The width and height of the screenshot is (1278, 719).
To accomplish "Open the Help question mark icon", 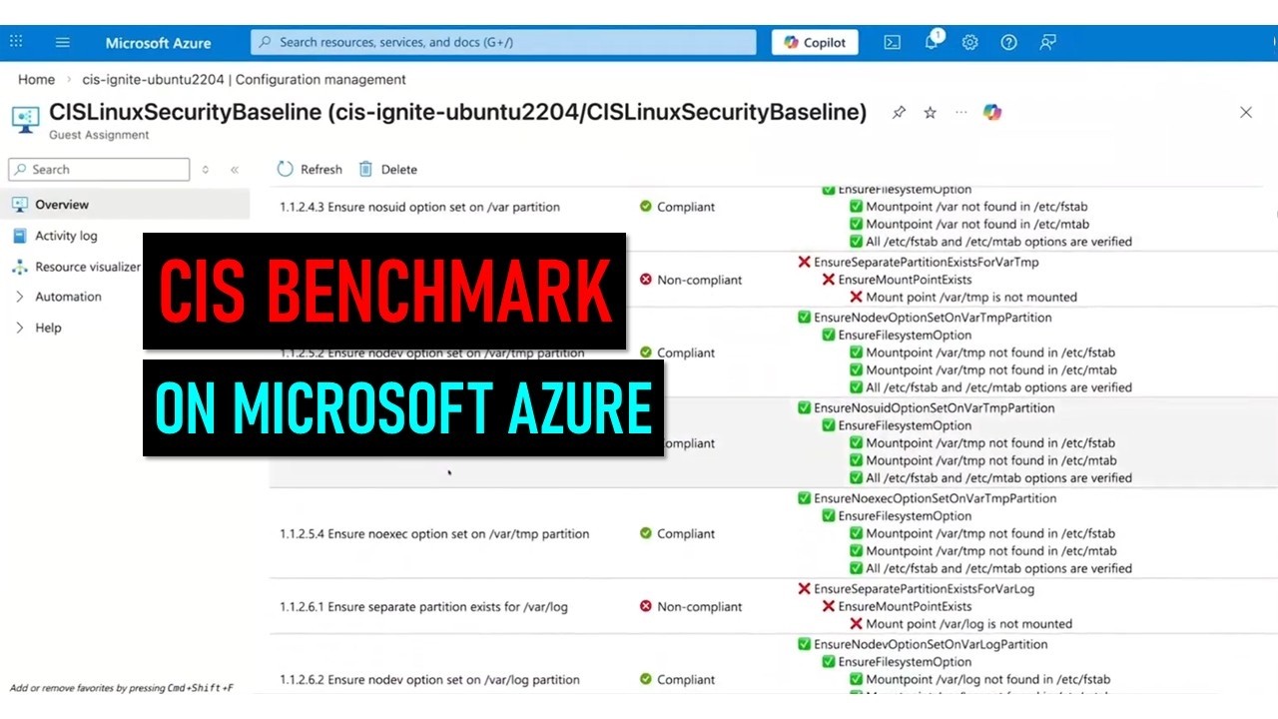I will tap(1008, 42).
